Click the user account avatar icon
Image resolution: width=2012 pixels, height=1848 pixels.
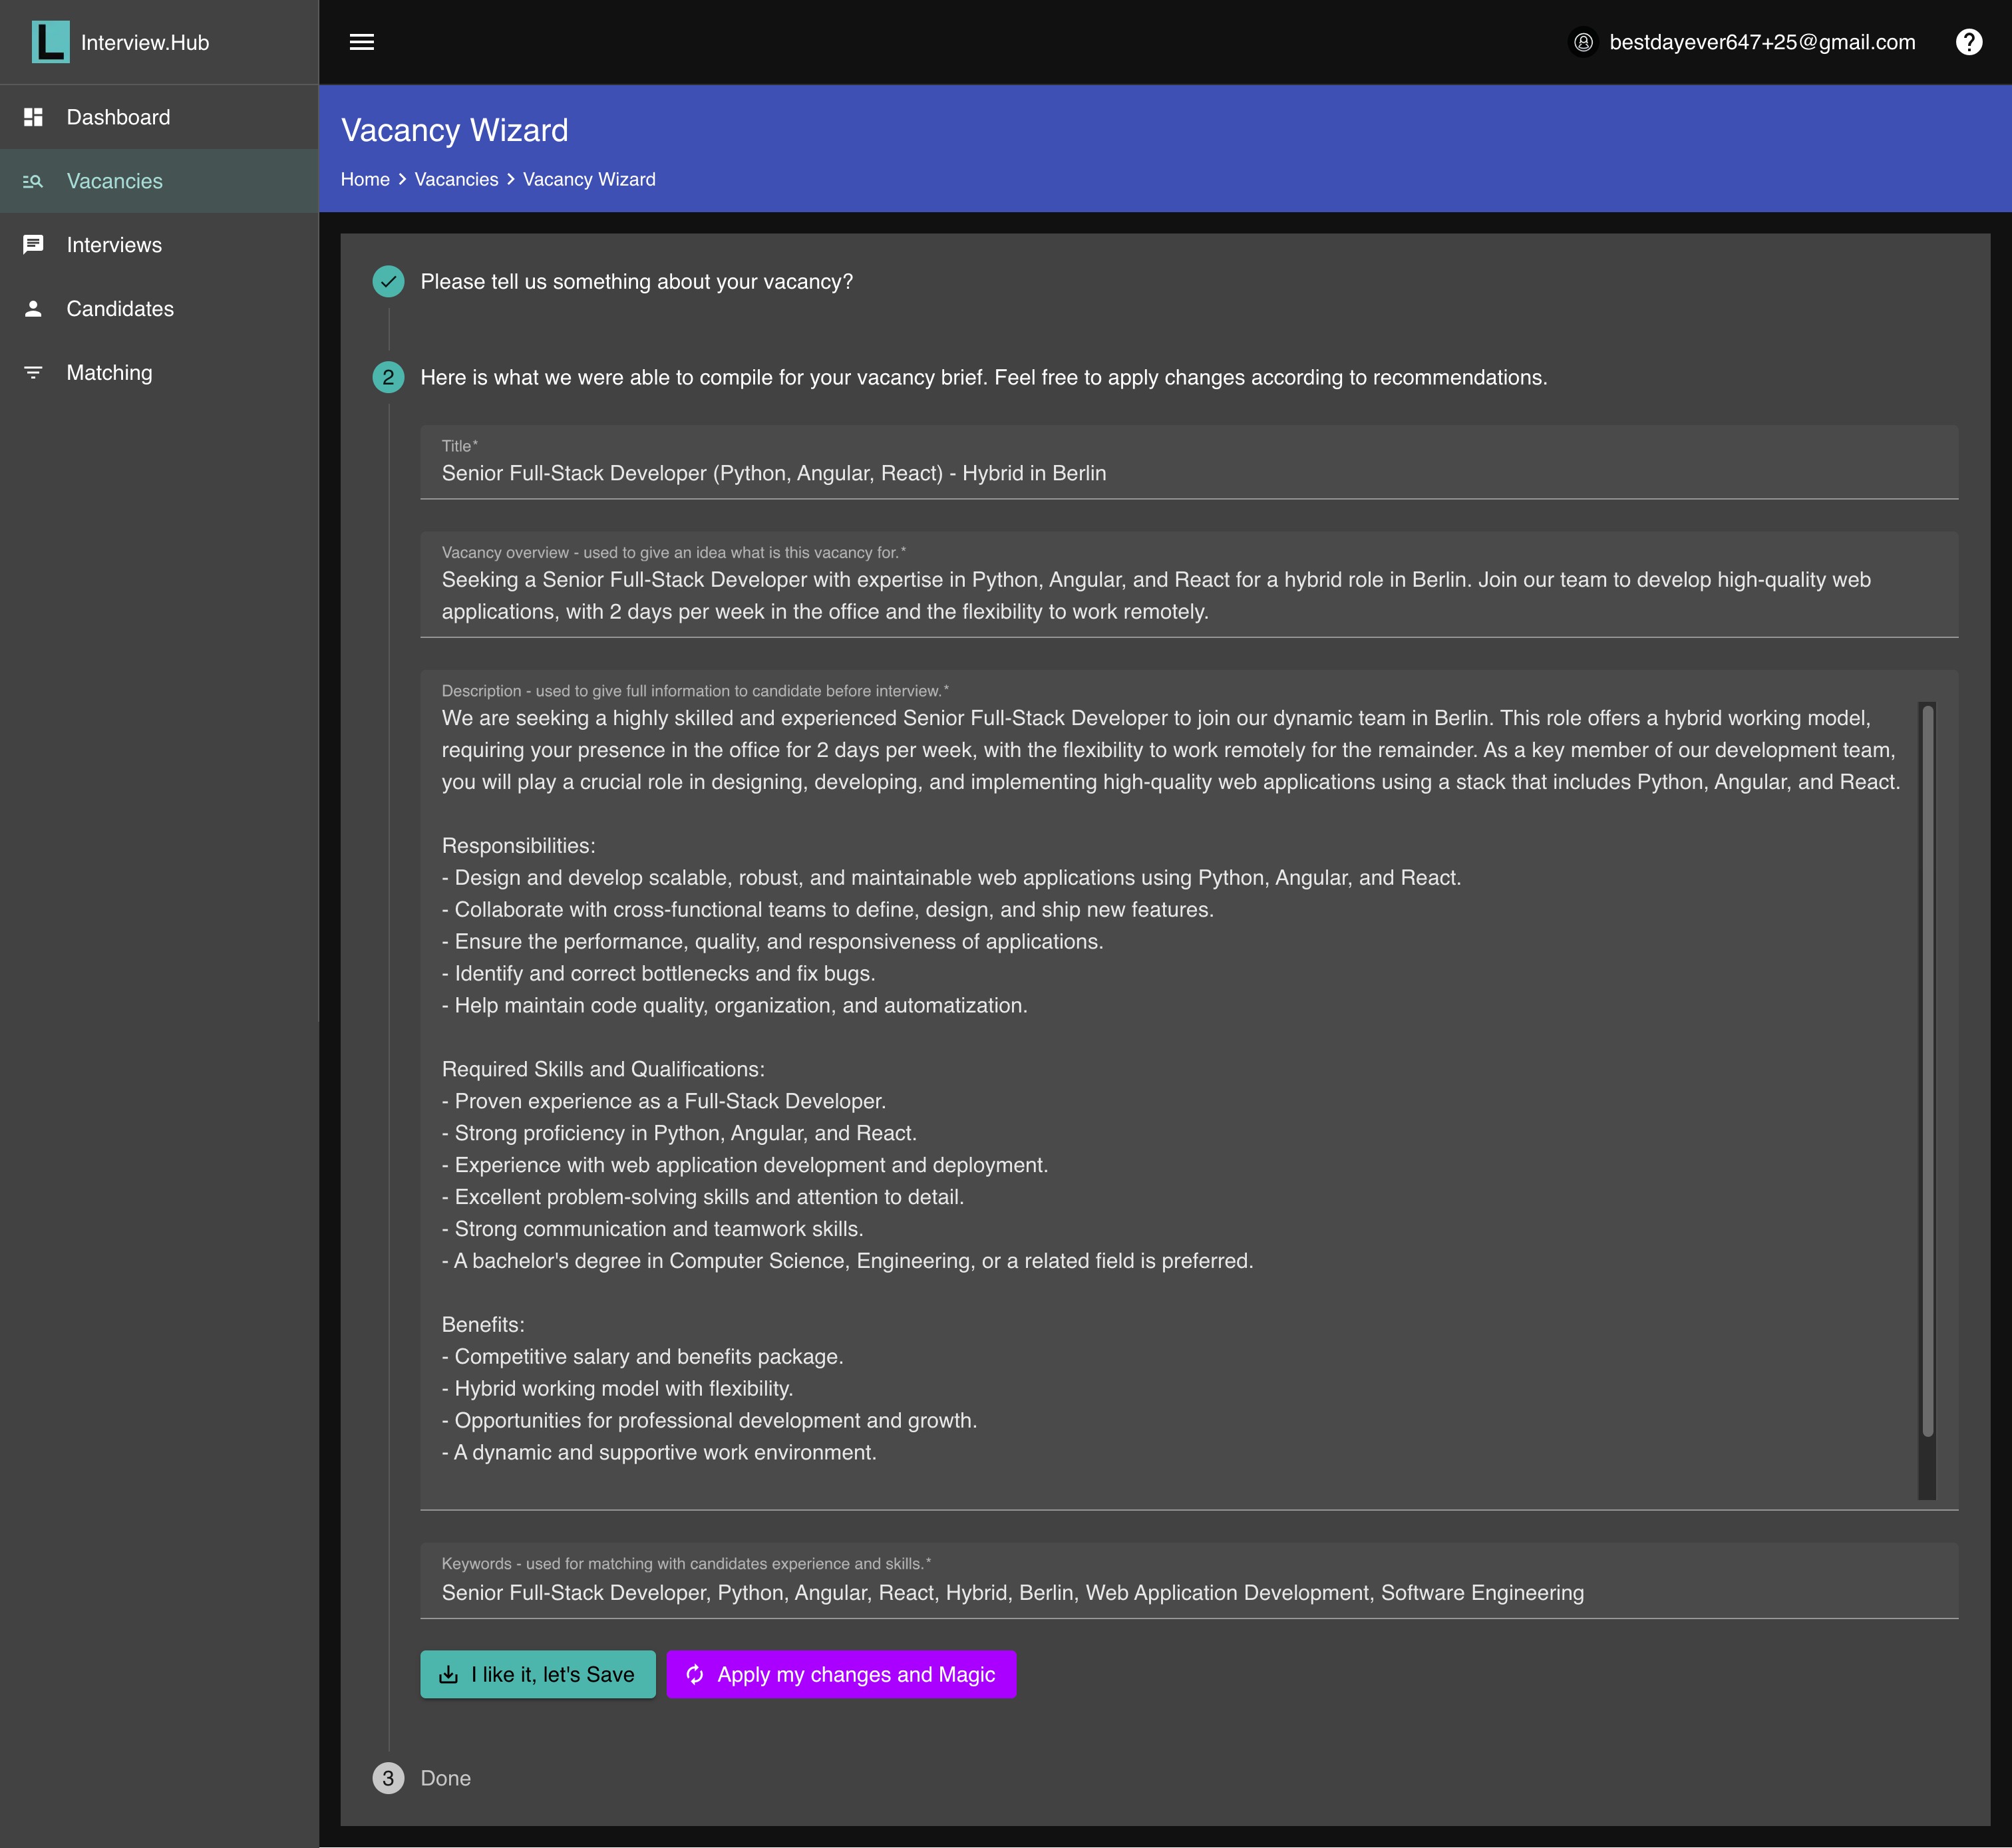[x=1583, y=42]
